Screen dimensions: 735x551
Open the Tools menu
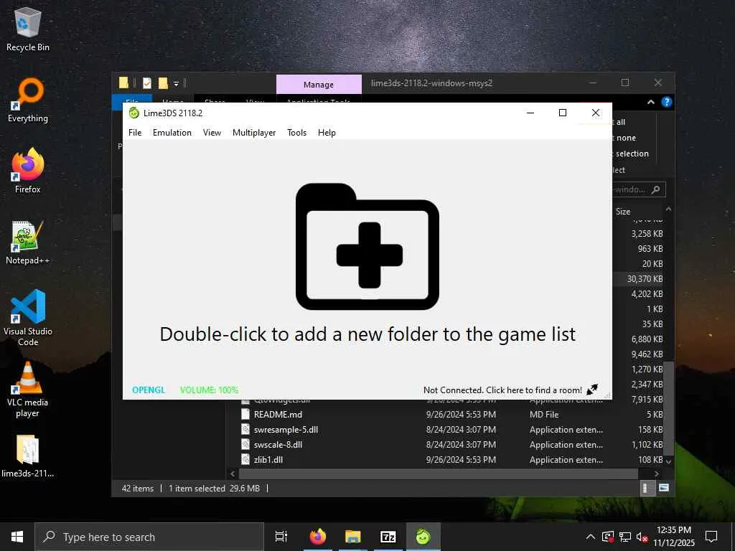(296, 133)
